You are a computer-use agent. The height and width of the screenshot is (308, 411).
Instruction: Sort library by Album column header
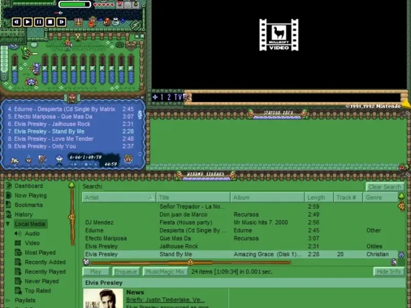267,198
